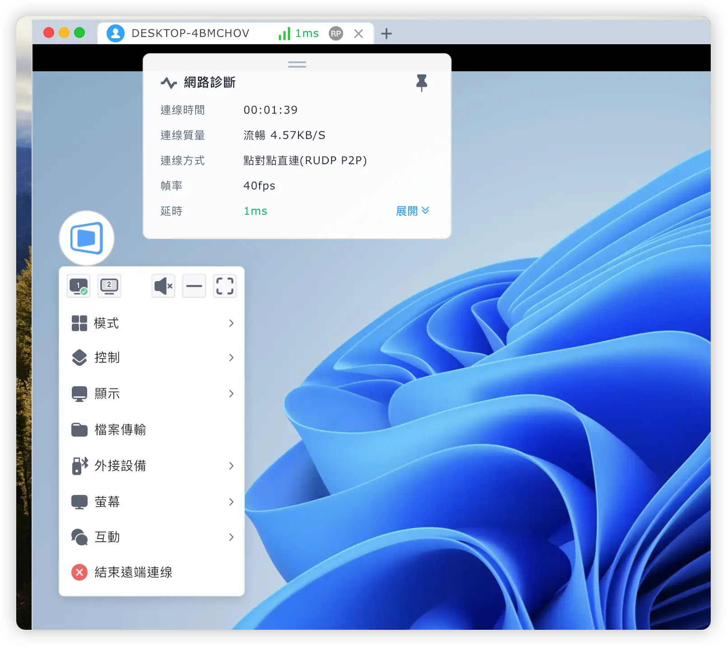Click the 1ms latency label in tab
This screenshot has height=646, width=727.
(307, 33)
